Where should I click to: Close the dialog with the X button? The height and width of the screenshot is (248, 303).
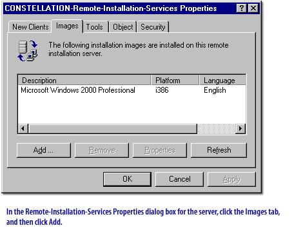[253, 8]
